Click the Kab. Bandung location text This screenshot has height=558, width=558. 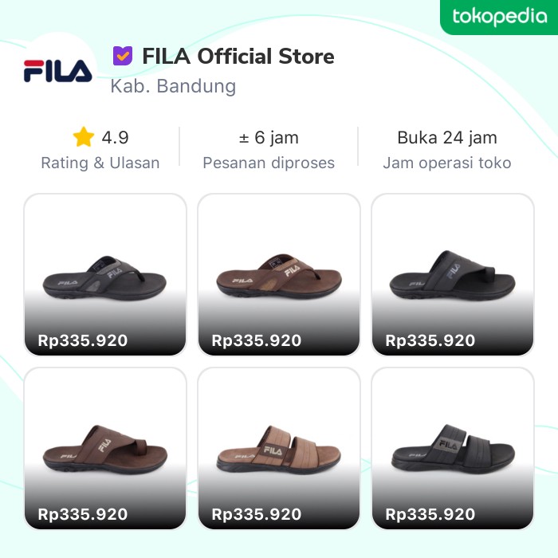pyautogui.click(x=173, y=86)
